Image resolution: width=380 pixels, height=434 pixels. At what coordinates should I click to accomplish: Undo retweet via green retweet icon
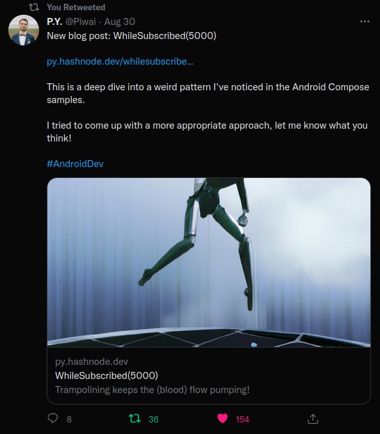click(135, 419)
